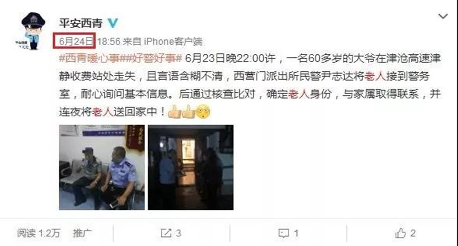Like the post with thumbs-up icon

coord(400,233)
